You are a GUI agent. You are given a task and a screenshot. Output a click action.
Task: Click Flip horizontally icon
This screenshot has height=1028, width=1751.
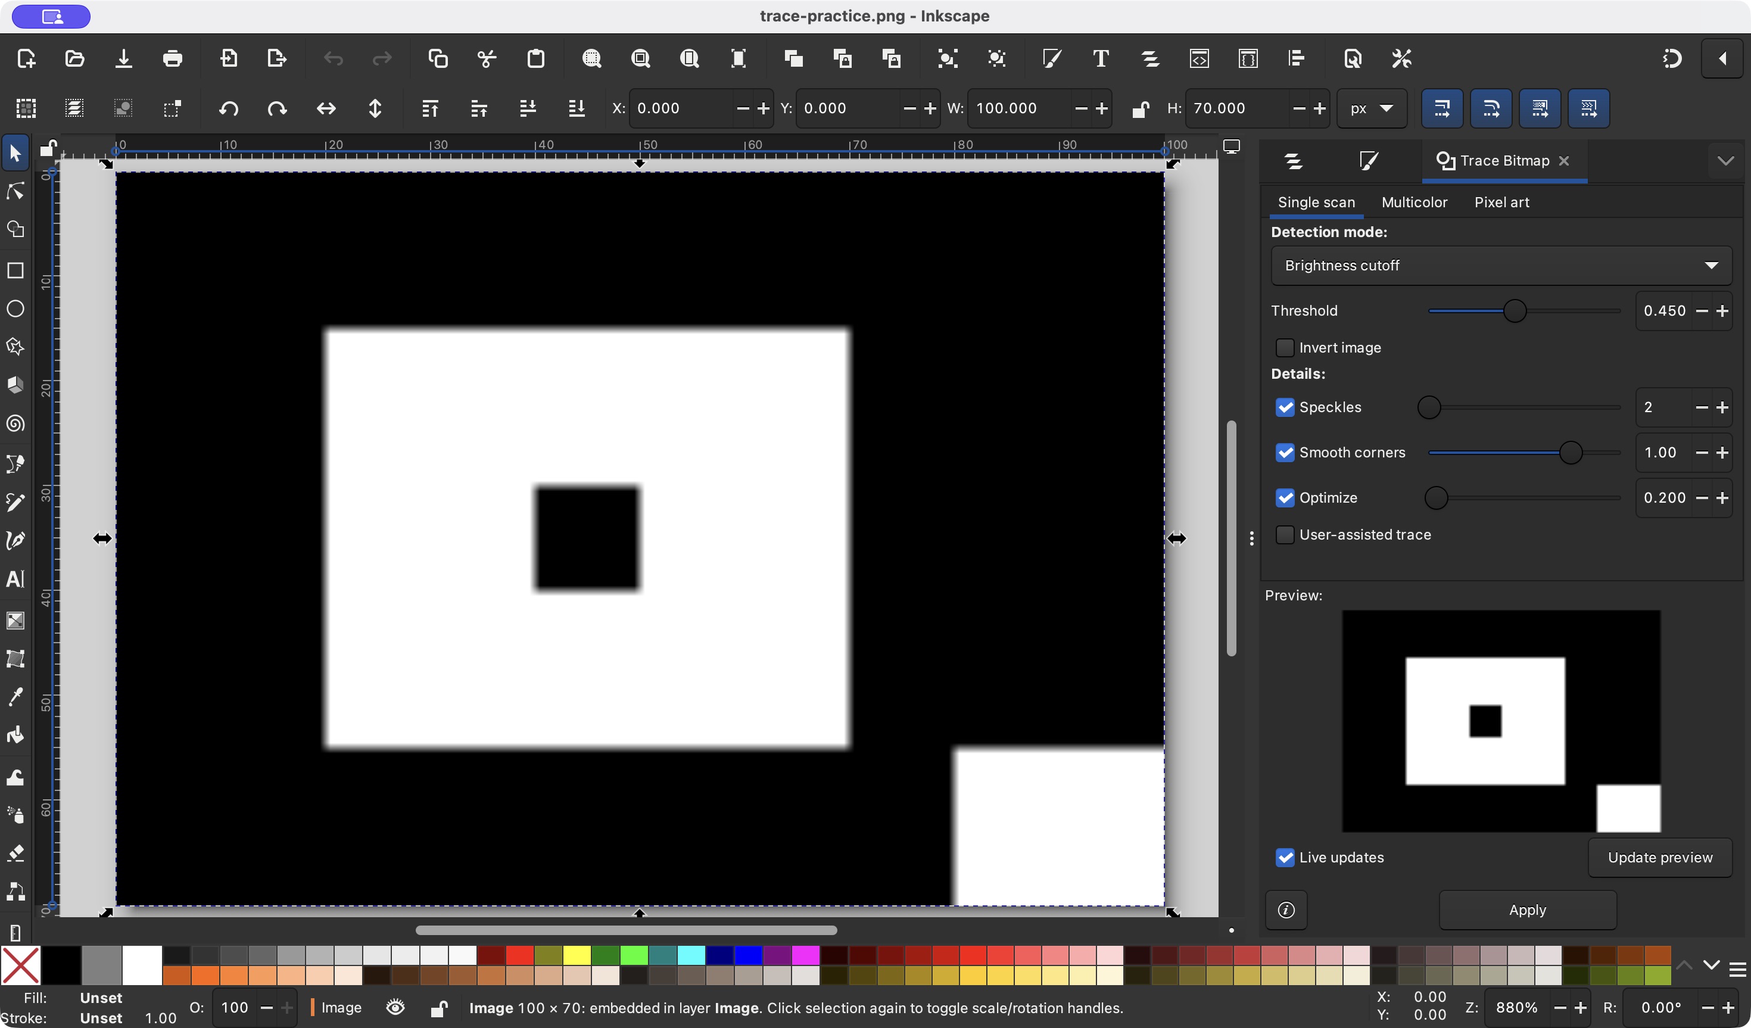click(x=326, y=108)
